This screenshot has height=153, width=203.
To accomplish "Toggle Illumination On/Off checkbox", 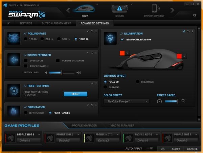I will (x=122, y=39).
